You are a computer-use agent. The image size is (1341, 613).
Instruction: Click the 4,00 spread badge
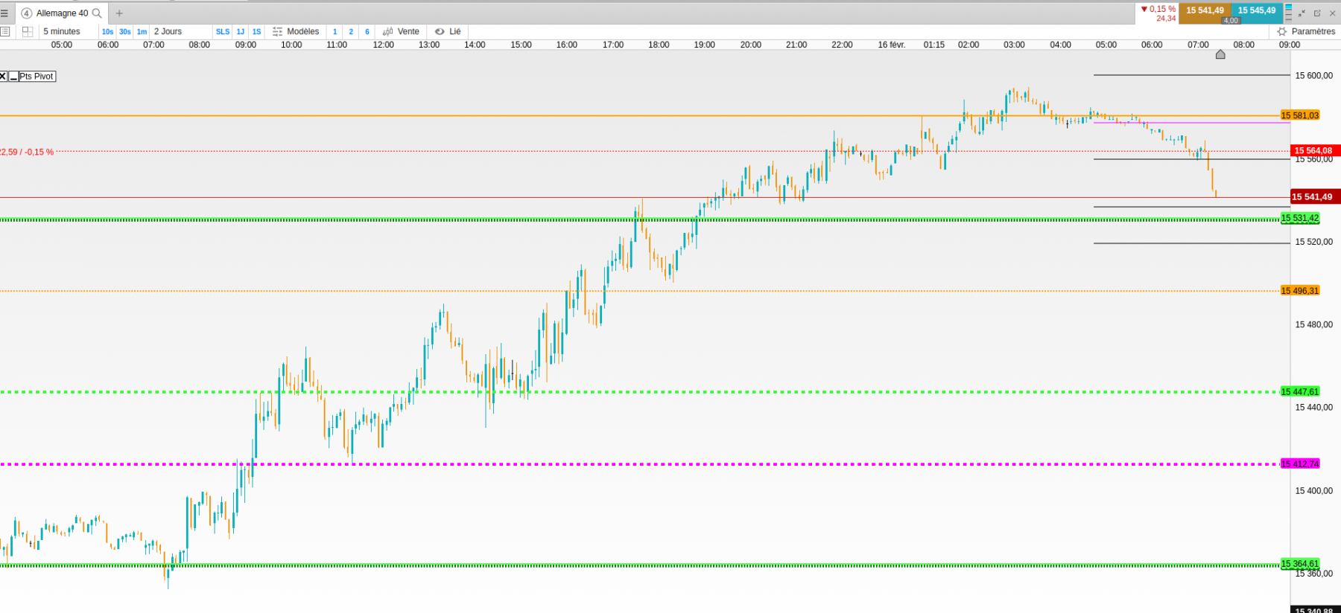(x=1231, y=21)
